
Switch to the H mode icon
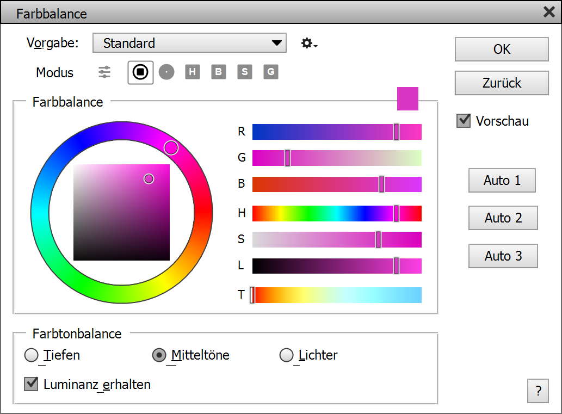pos(193,72)
